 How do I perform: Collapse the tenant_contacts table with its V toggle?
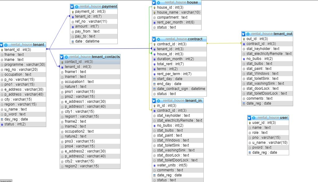pos(62,57)
